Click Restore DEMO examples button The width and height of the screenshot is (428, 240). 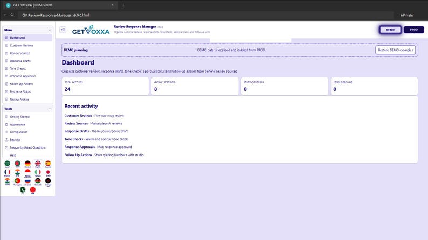coord(395,50)
